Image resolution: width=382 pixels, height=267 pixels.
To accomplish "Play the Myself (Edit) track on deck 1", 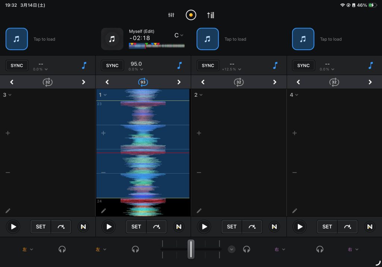I will pos(109,227).
